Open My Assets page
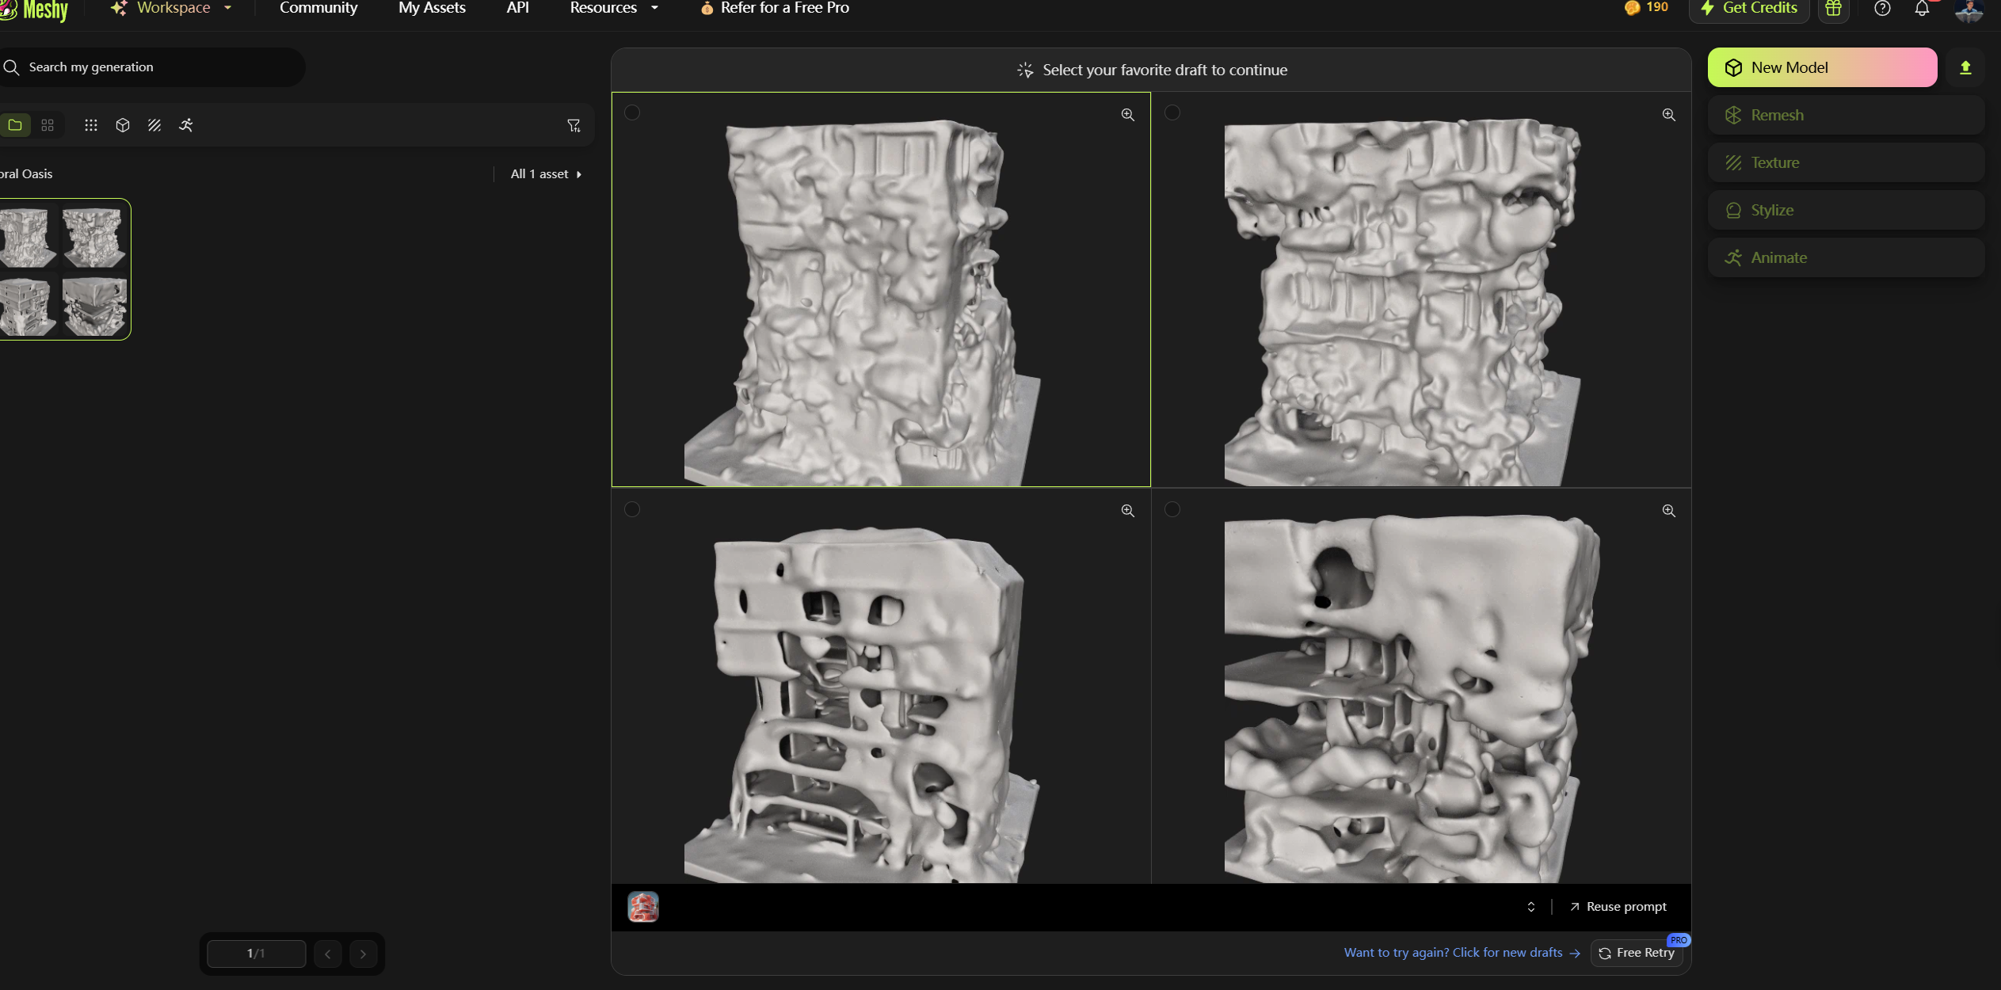The image size is (2001, 990). 432,8
